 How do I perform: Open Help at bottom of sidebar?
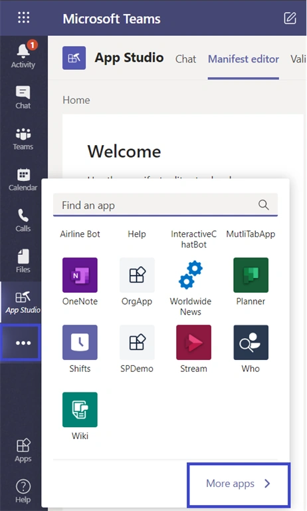pyautogui.click(x=23, y=492)
